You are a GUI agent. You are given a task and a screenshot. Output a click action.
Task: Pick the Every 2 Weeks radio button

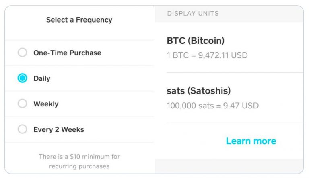click(23, 129)
